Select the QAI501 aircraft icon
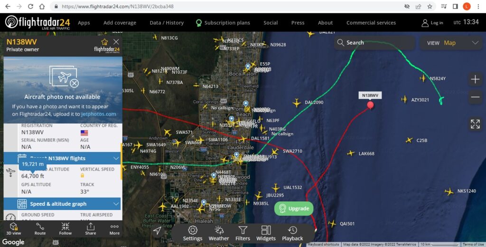This screenshot has height=247, width=486. point(332,223)
